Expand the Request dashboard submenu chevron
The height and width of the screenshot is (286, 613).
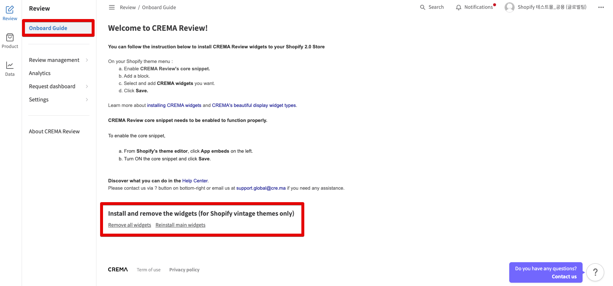(87, 86)
